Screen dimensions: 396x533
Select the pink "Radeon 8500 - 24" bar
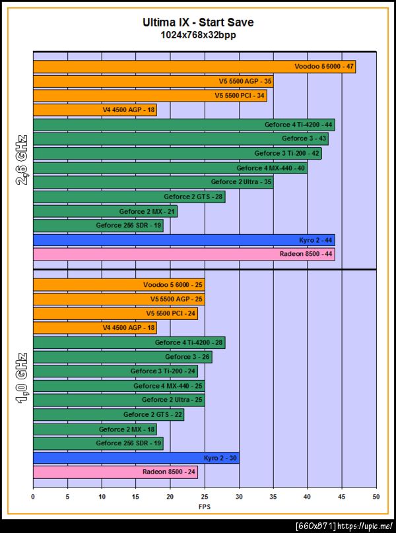pyautogui.click(x=115, y=472)
